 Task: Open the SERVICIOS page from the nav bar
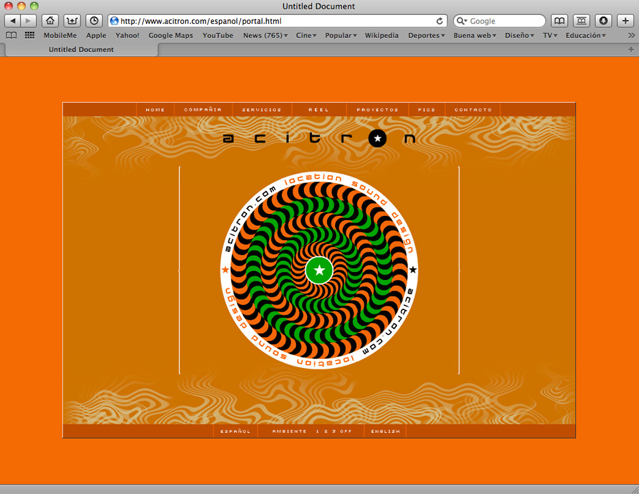tap(261, 110)
